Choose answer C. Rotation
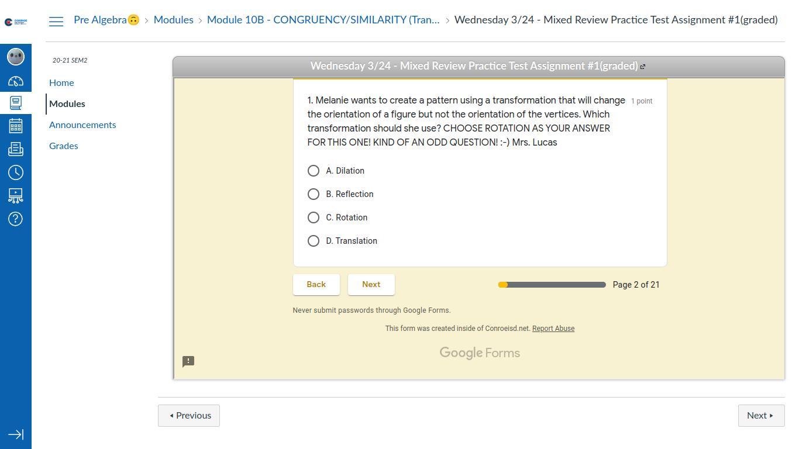 pyautogui.click(x=314, y=217)
